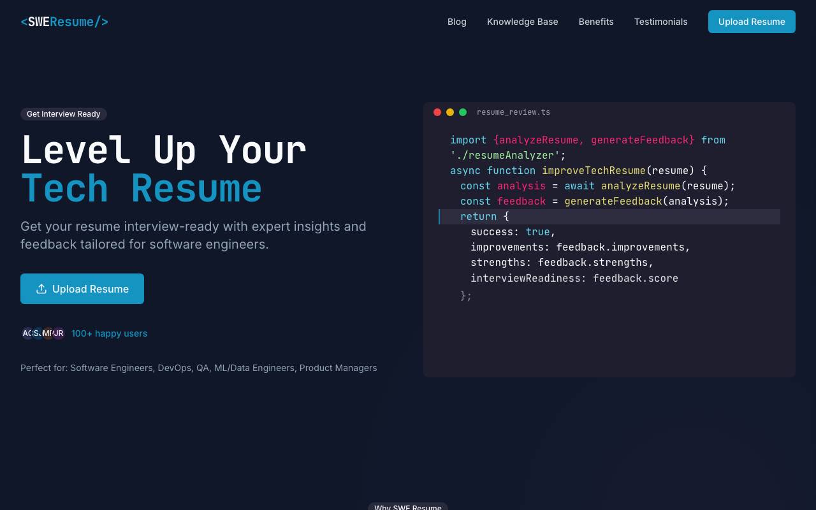Image resolution: width=816 pixels, height=510 pixels.
Task: Click the const analysis code line
Action: (x=597, y=186)
